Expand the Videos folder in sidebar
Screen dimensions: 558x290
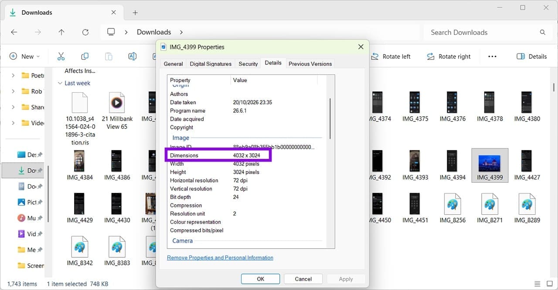coord(13,123)
